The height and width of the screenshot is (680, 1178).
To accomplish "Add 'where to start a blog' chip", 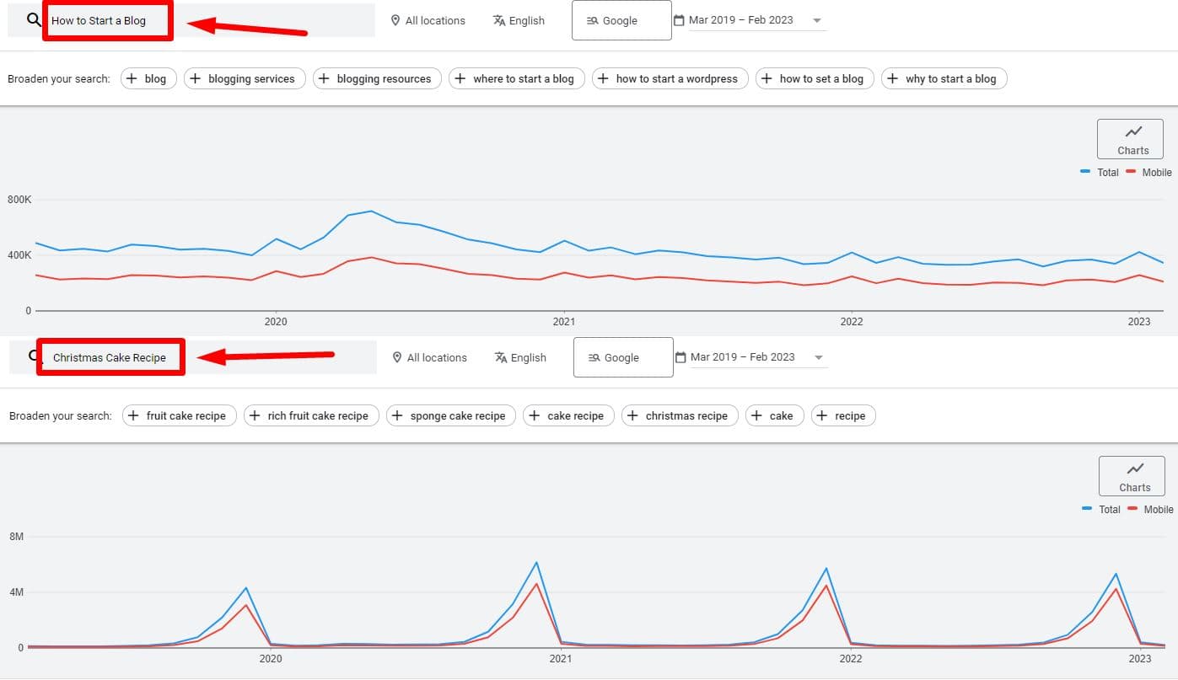I will 517,78.
